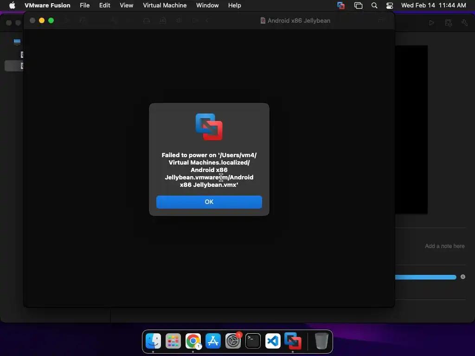Open the File menu
Viewport: 475px width, 356px height.
[84, 6]
